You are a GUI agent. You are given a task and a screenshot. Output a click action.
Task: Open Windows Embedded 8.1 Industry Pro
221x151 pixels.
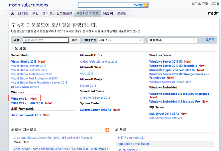click(x=174, y=102)
